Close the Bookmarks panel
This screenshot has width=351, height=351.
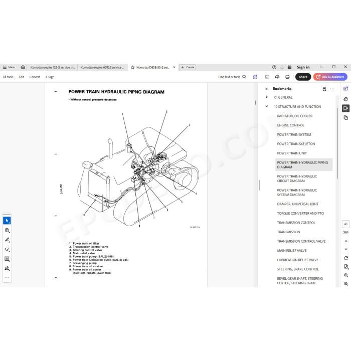tap(266, 89)
